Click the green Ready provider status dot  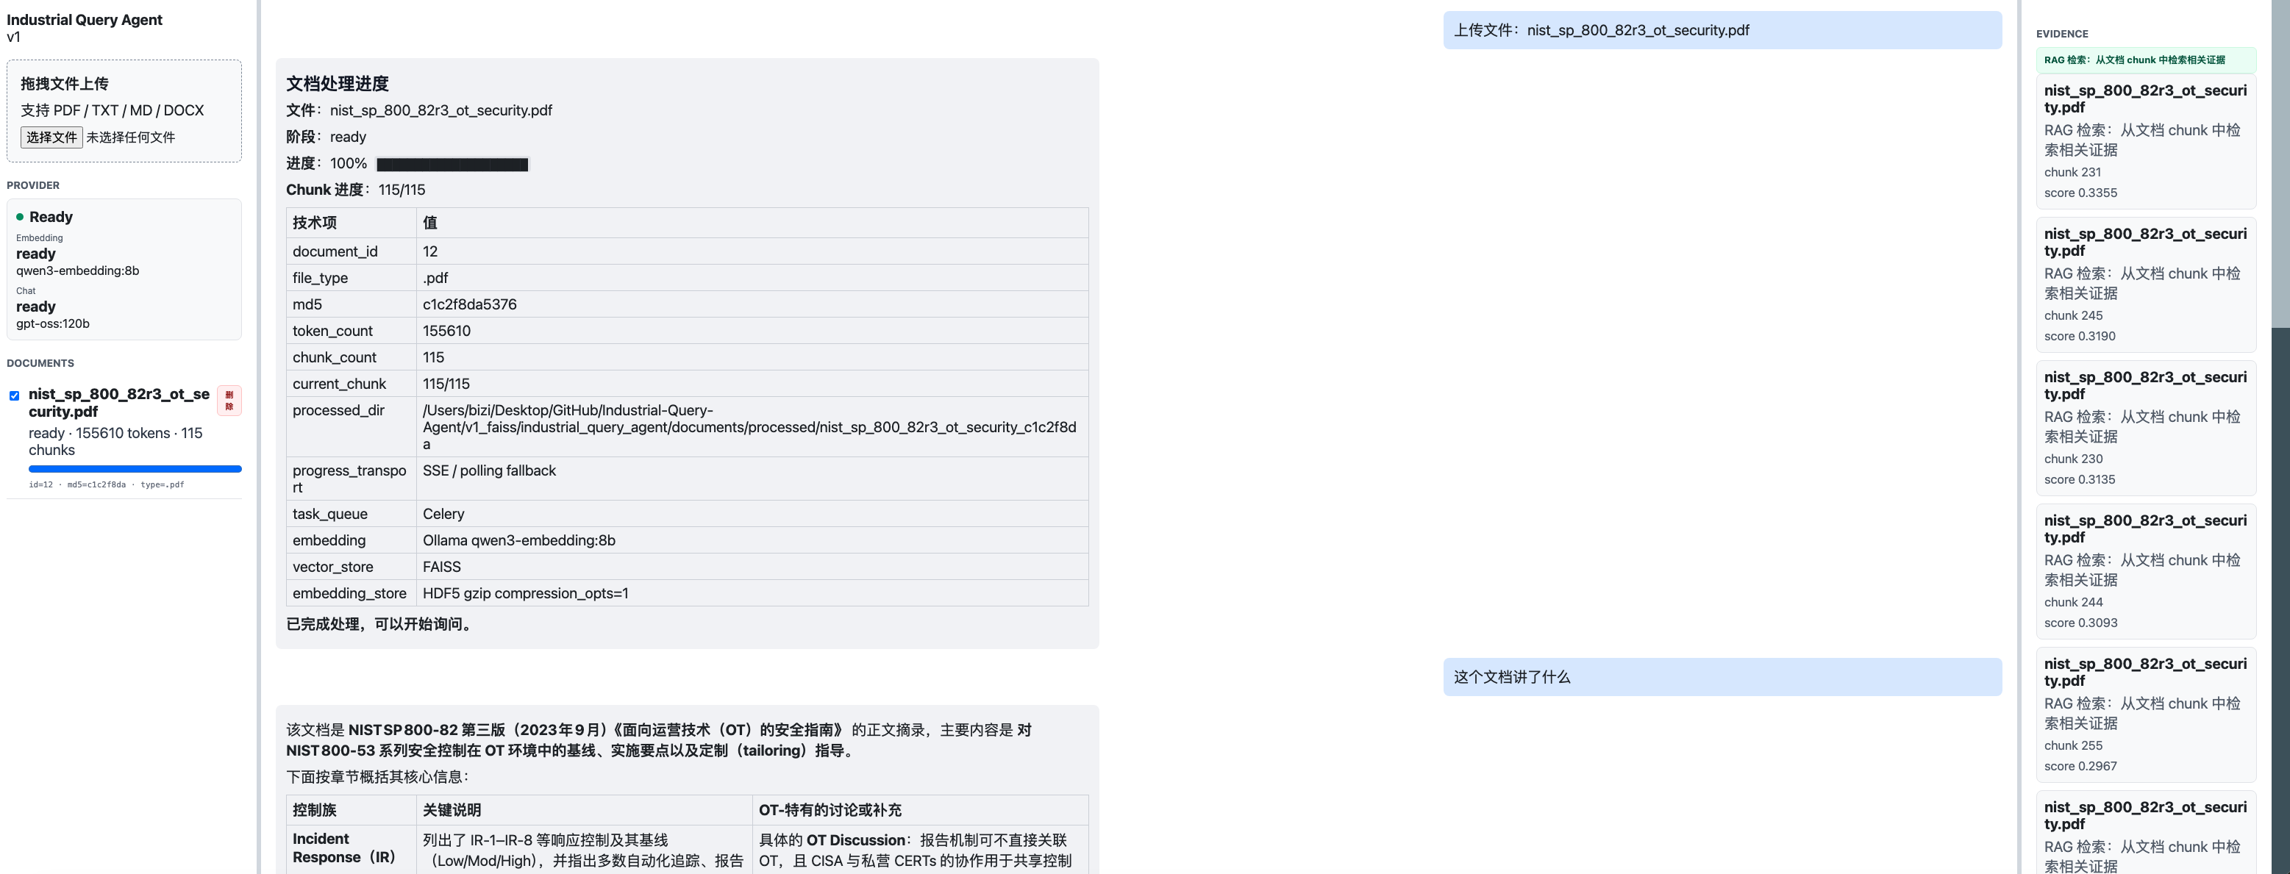pos(20,217)
